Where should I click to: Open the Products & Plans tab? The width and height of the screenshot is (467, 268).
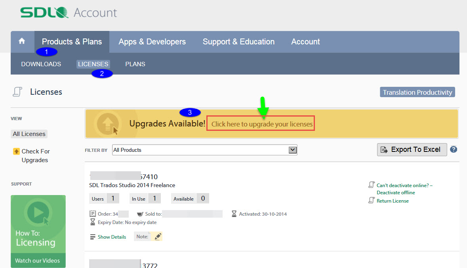pos(72,42)
